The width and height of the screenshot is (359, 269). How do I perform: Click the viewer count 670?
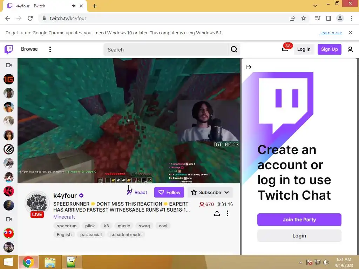(x=206, y=204)
